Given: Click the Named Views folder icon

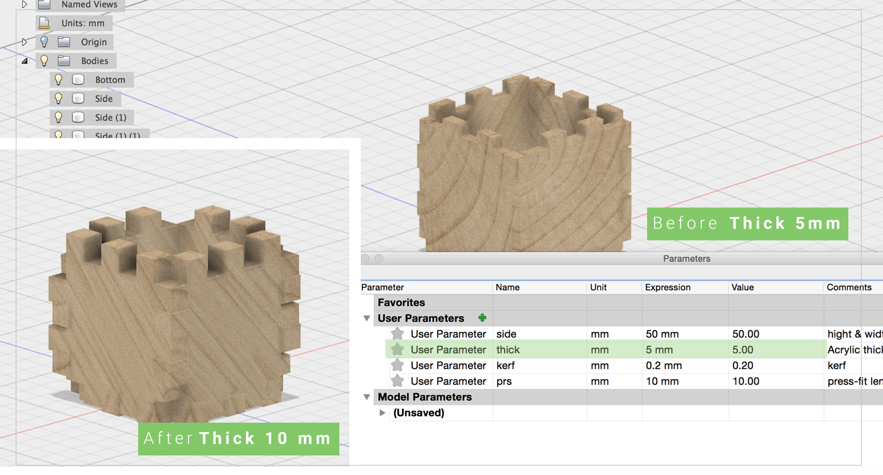Looking at the screenshot, I should click(44, 4).
